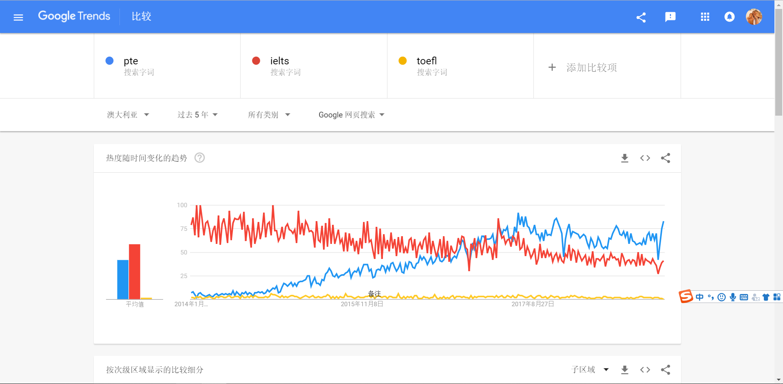Toggle Sogou input microphone icon

pos(733,297)
